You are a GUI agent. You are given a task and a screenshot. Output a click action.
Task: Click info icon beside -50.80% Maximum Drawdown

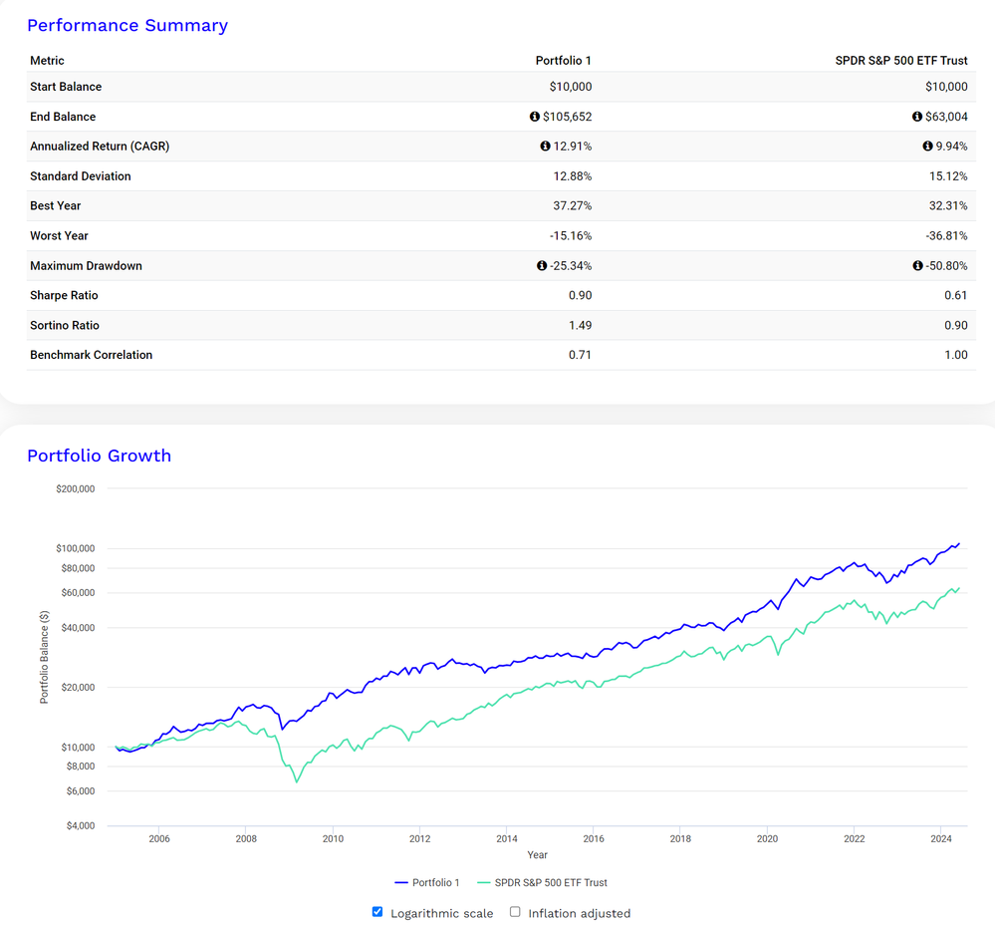917,265
